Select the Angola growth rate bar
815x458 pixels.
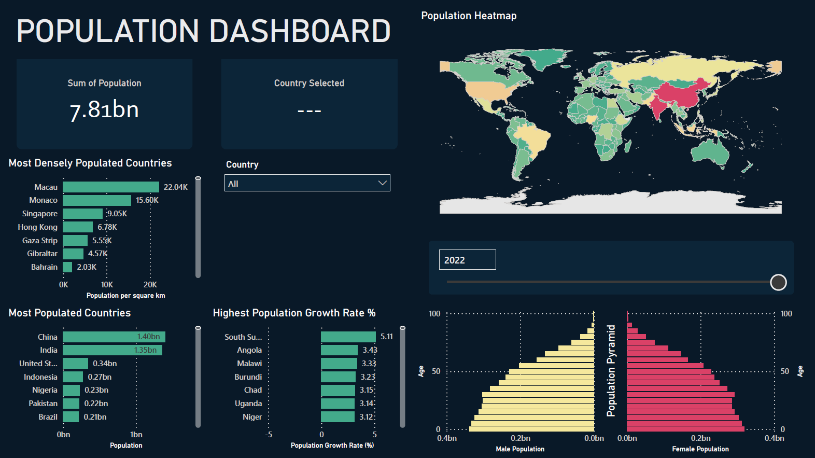(339, 350)
